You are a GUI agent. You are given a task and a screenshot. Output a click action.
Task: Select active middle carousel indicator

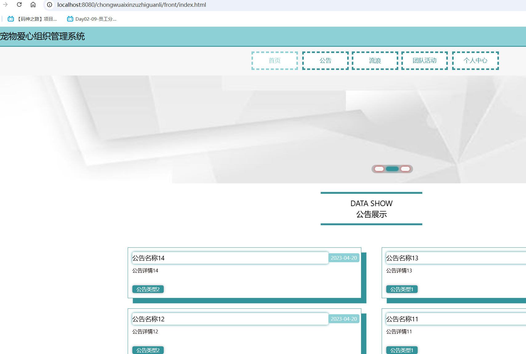pyautogui.click(x=392, y=169)
